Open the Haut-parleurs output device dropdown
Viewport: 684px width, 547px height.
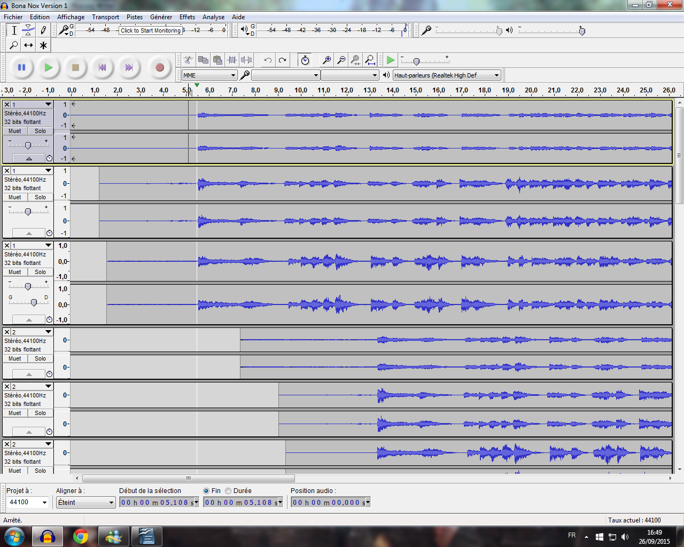tap(447, 75)
